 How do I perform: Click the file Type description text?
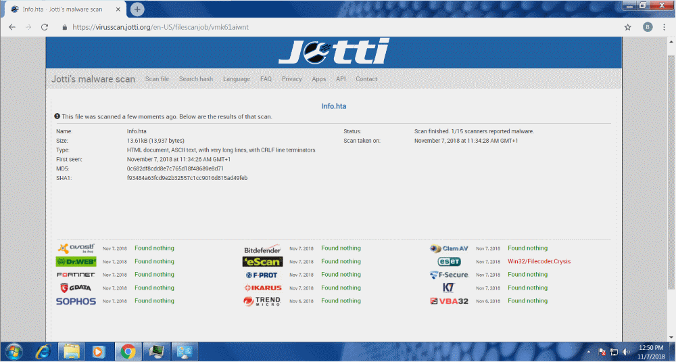coord(221,150)
